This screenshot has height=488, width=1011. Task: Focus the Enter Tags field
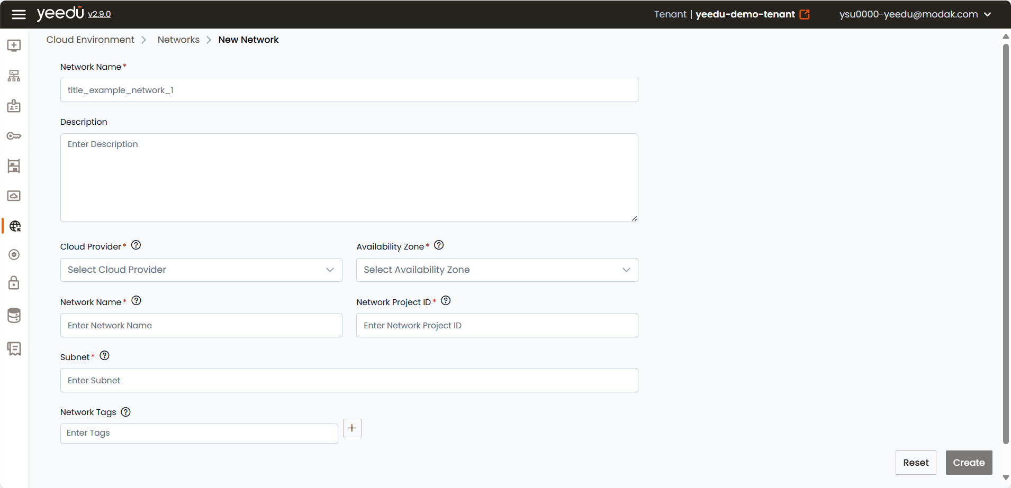pyautogui.click(x=199, y=433)
